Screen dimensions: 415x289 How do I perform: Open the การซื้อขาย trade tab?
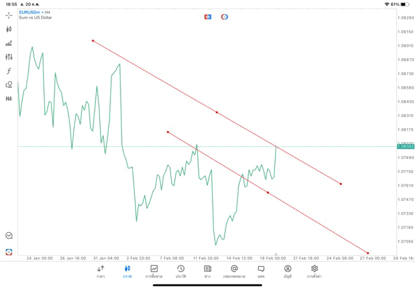[154, 271]
